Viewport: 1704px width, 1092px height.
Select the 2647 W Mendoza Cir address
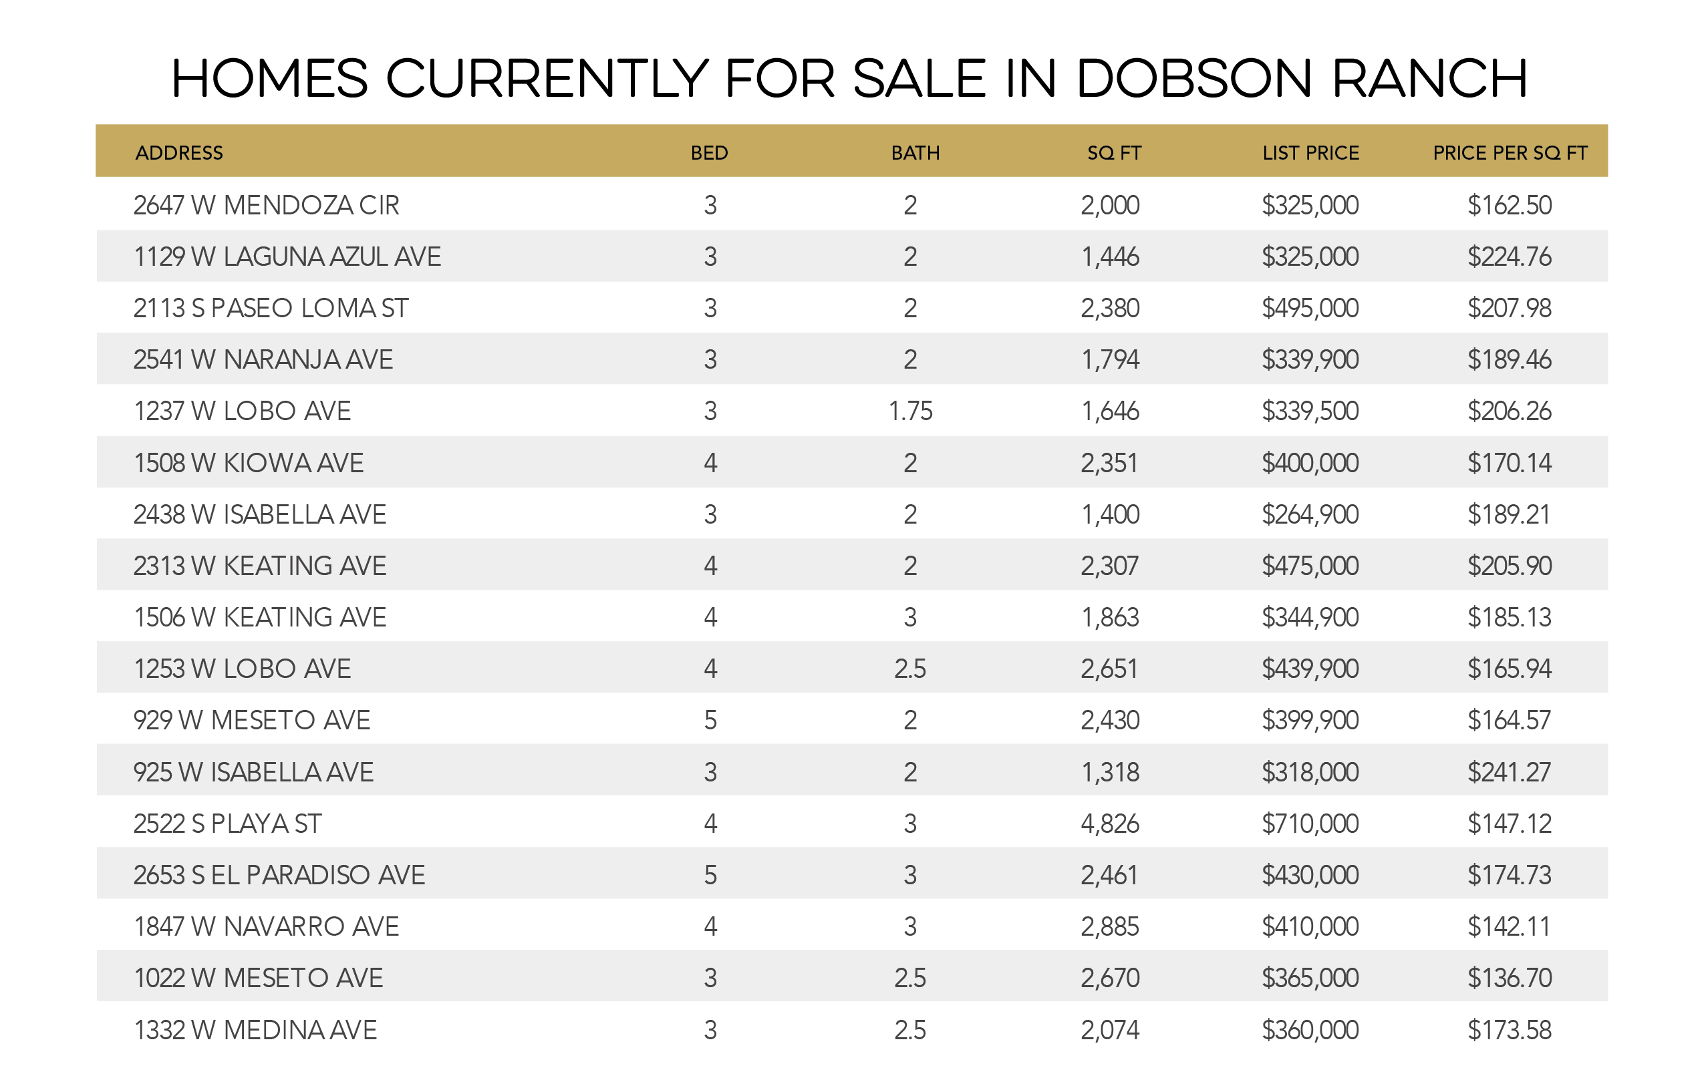pyautogui.click(x=266, y=205)
